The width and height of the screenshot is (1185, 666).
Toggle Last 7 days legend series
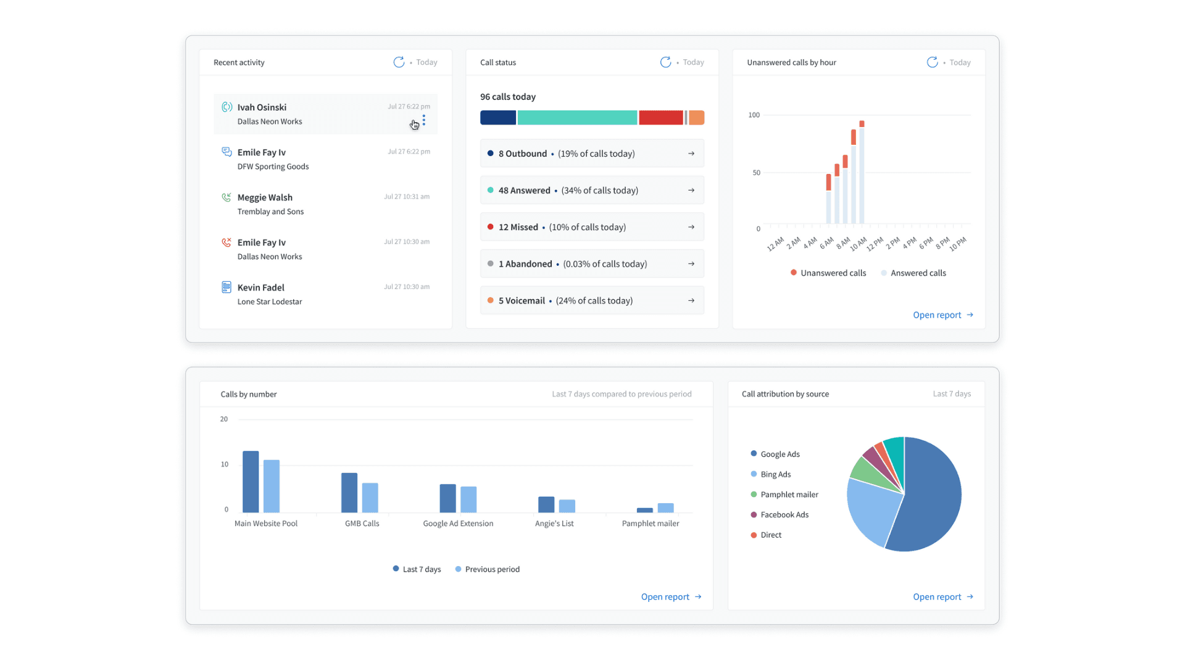(417, 569)
